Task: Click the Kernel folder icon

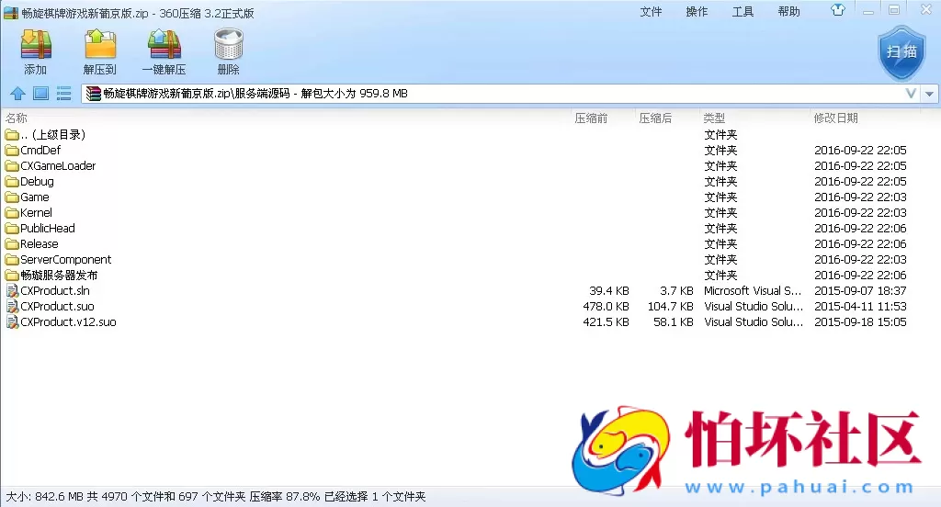Action: pos(12,212)
